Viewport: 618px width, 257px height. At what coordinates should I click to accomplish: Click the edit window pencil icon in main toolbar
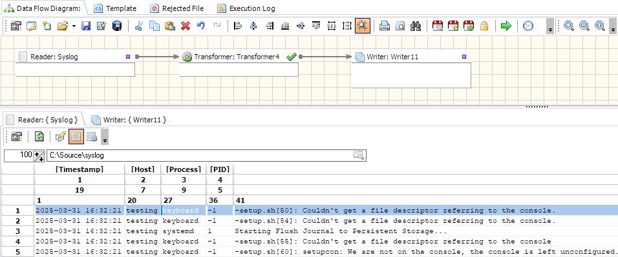click(31, 26)
